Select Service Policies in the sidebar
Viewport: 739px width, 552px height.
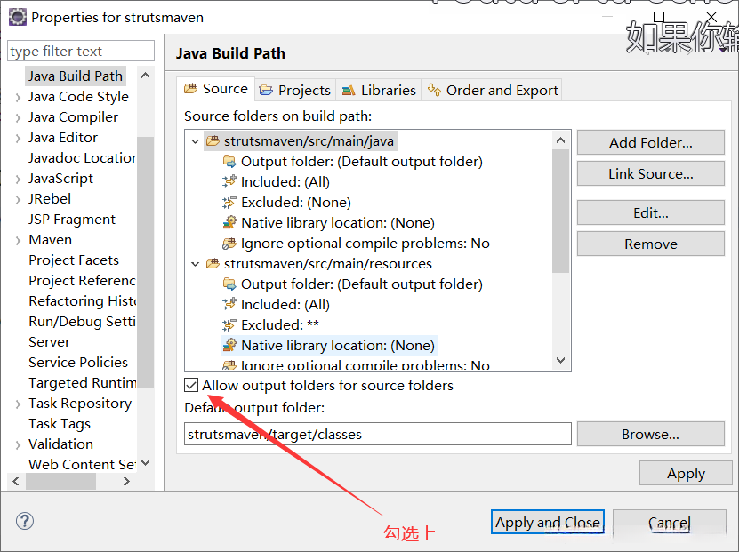[x=77, y=362]
